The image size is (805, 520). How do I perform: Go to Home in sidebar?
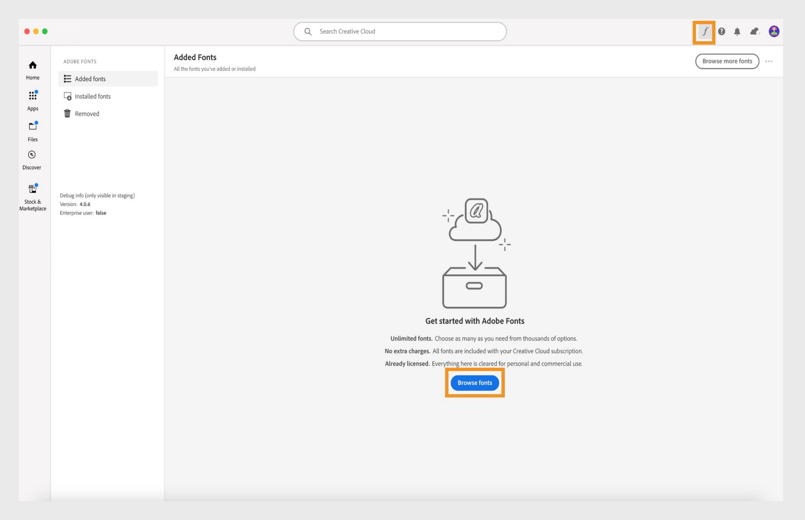33,70
